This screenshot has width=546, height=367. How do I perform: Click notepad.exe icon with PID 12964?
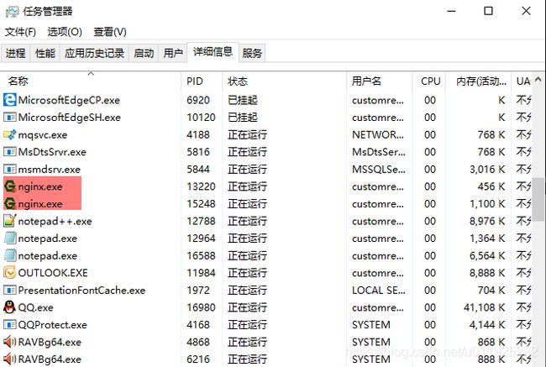pos(9,239)
